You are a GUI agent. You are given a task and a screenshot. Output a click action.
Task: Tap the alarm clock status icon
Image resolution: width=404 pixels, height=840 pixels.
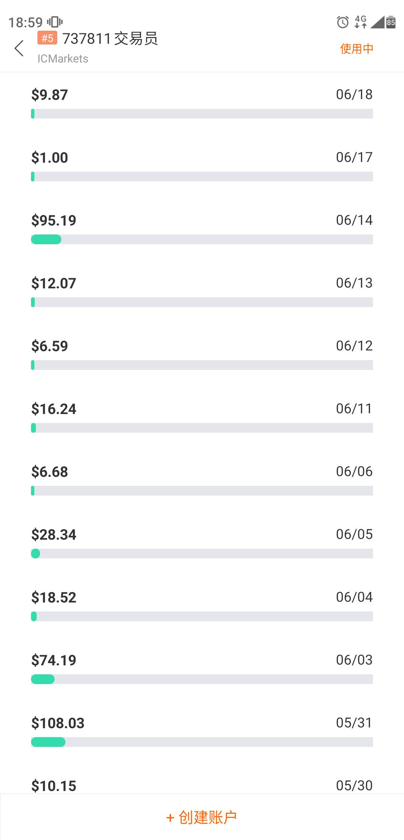[343, 22]
